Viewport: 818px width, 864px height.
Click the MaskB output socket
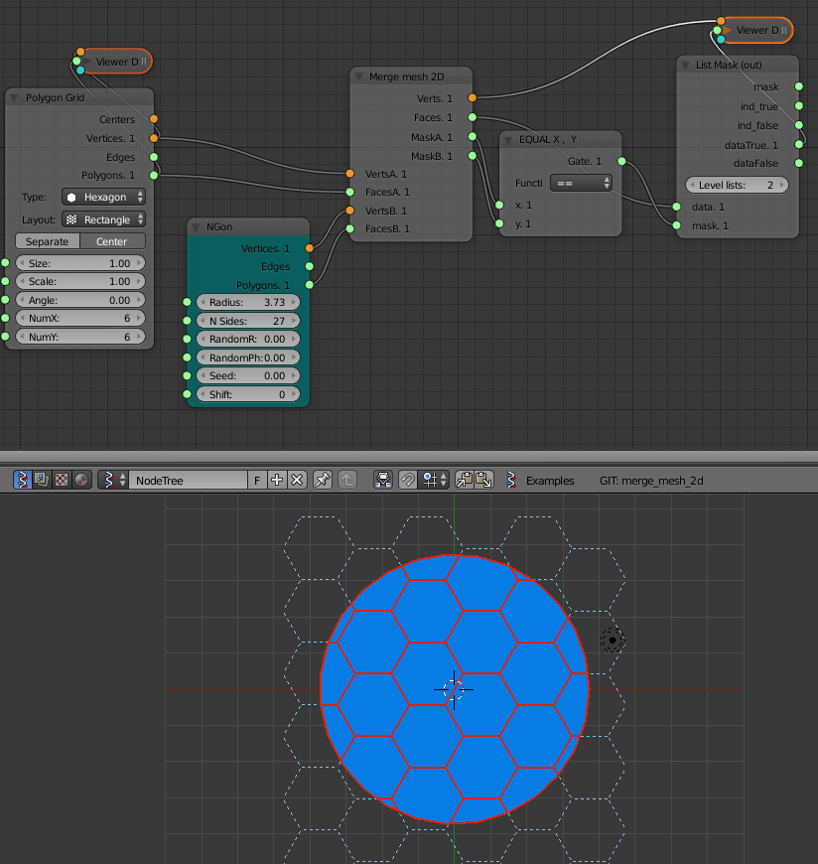click(x=473, y=156)
